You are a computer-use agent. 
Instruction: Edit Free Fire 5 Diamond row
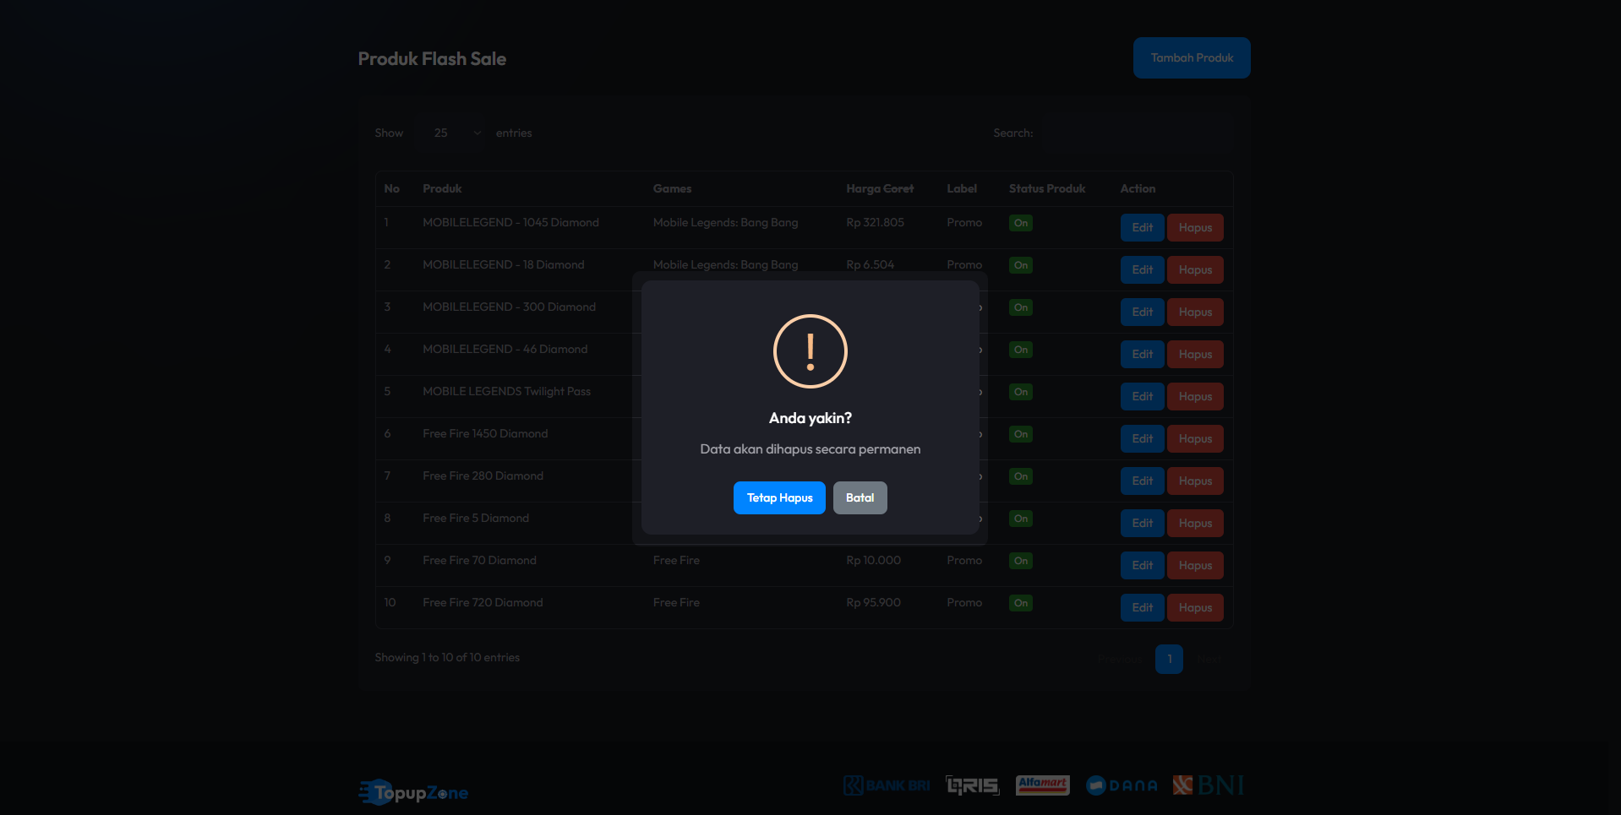click(x=1142, y=523)
